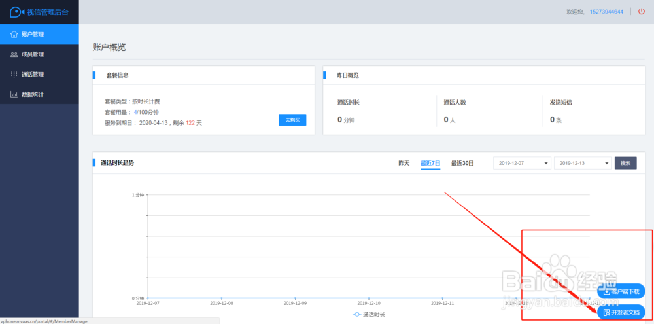
Task: Click the 0 人 value under 通话人数
Action: point(450,120)
